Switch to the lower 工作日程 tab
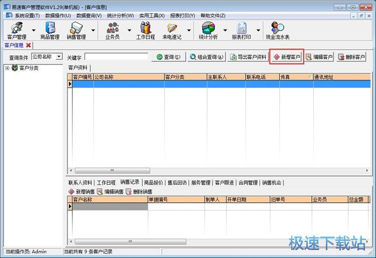 coord(106,182)
